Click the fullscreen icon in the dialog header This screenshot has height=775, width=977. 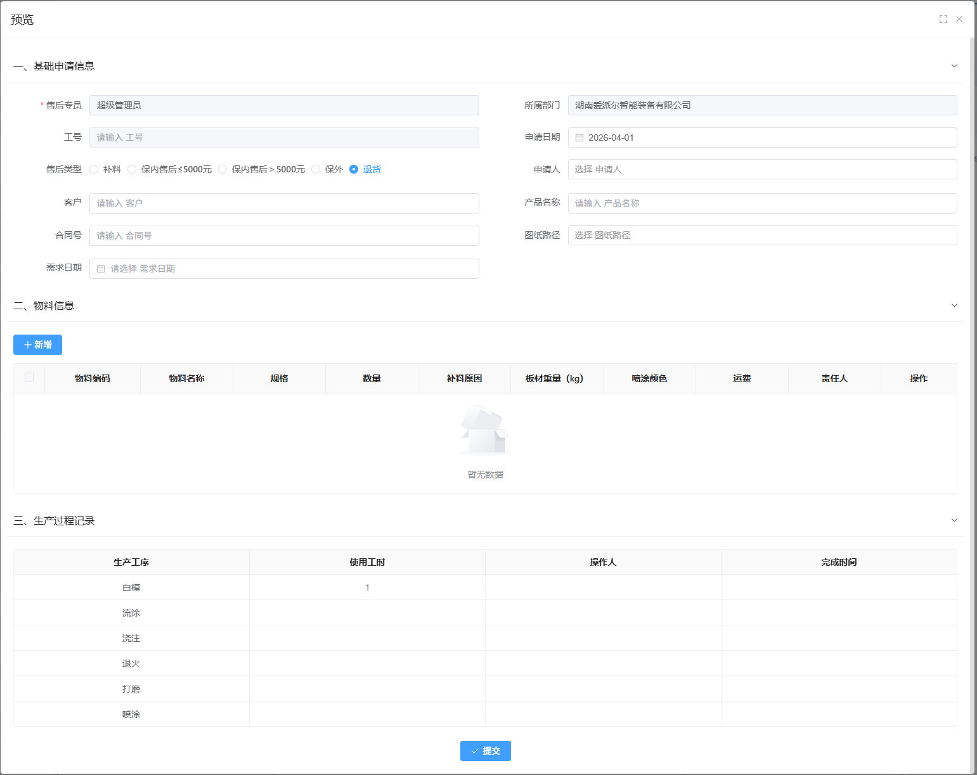tap(943, 19)
